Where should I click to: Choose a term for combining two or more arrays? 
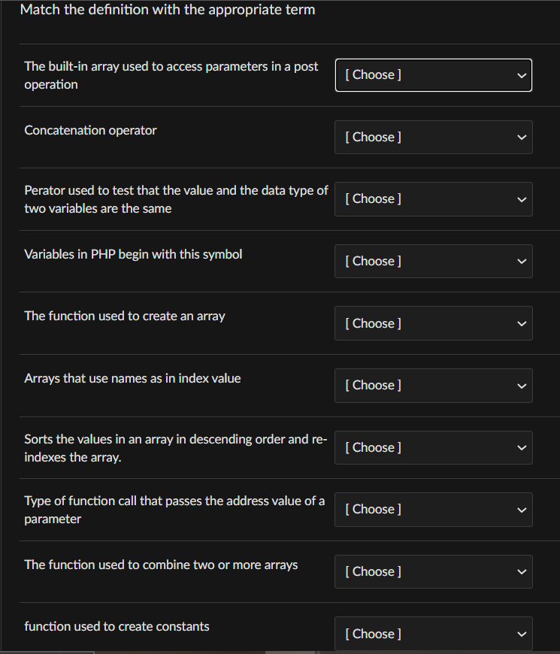(x=433, y=571)
